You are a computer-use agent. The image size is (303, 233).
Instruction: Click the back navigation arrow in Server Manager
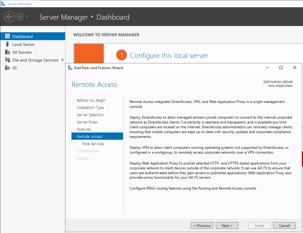(x=9, y=17)
